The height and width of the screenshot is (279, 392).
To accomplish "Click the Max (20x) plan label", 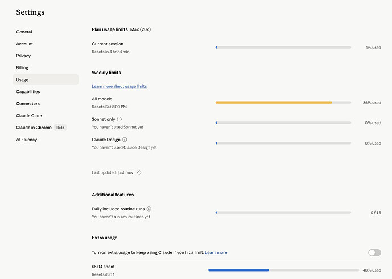I will click(x=141, y=29).
